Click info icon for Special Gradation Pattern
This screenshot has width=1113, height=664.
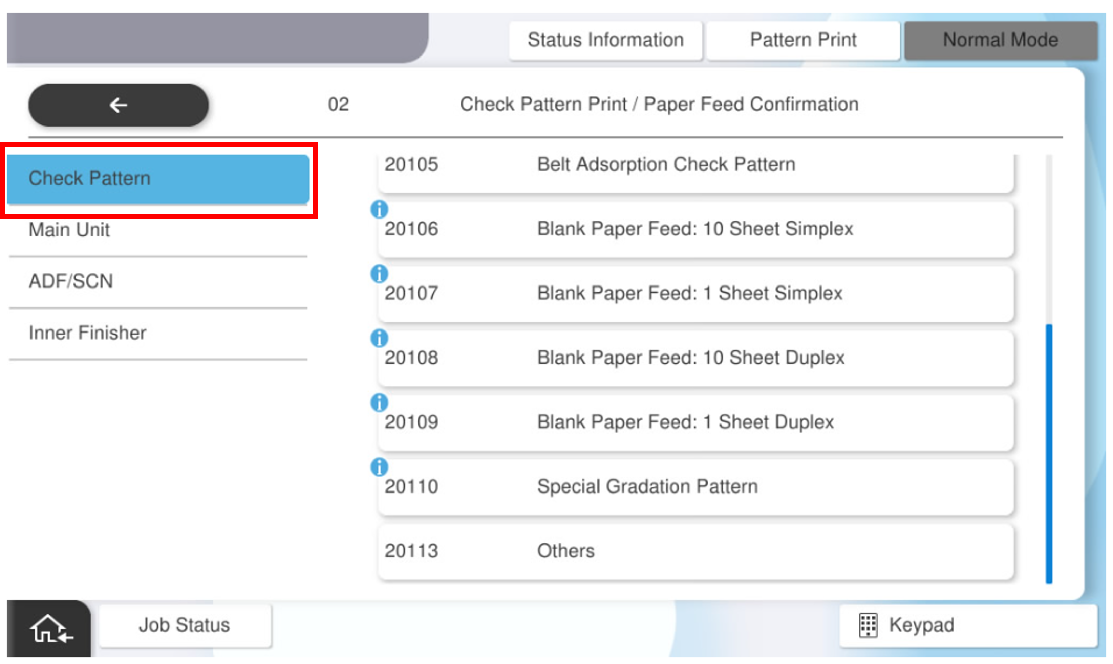[379, 467]
